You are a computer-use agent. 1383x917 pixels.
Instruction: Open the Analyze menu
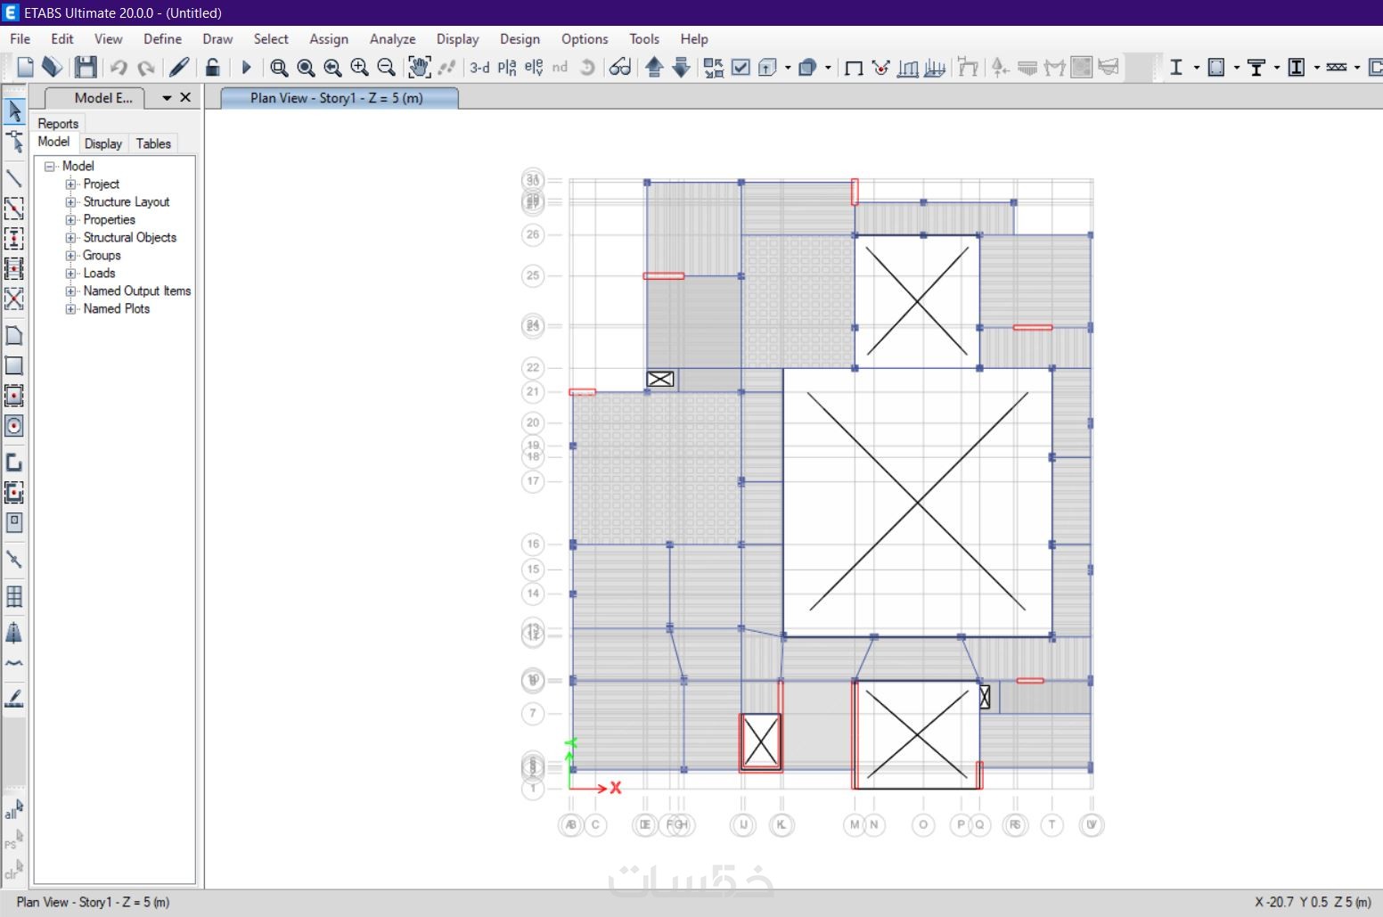(392, 39)
